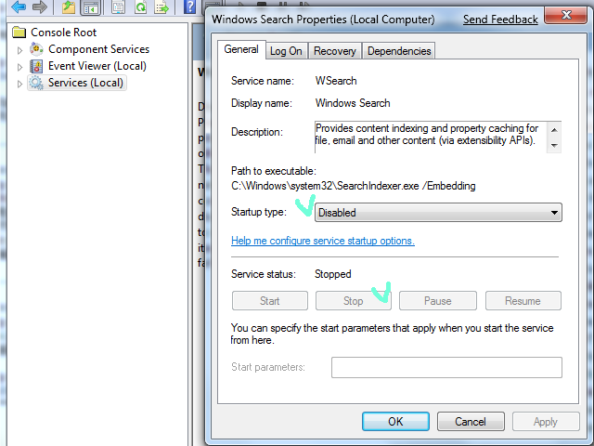Click the Windows Search display name value
Viewport: 594px width, 446px height.
coord(353,103)
